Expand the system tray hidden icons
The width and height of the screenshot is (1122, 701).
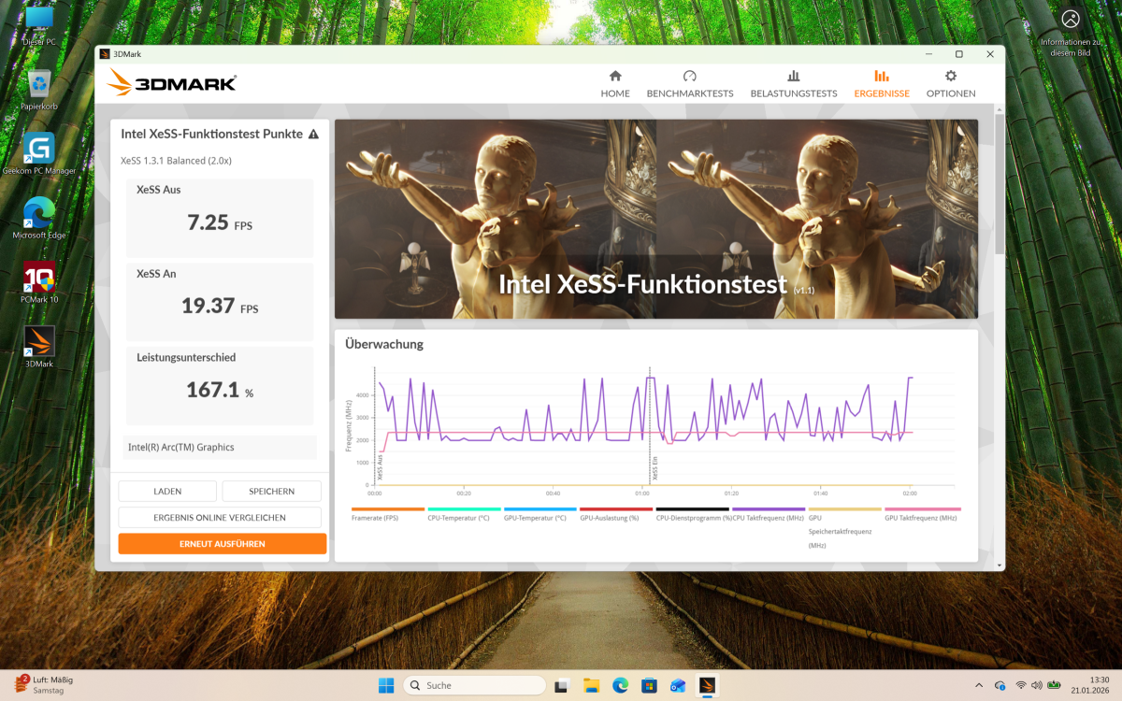pos(979,685)
